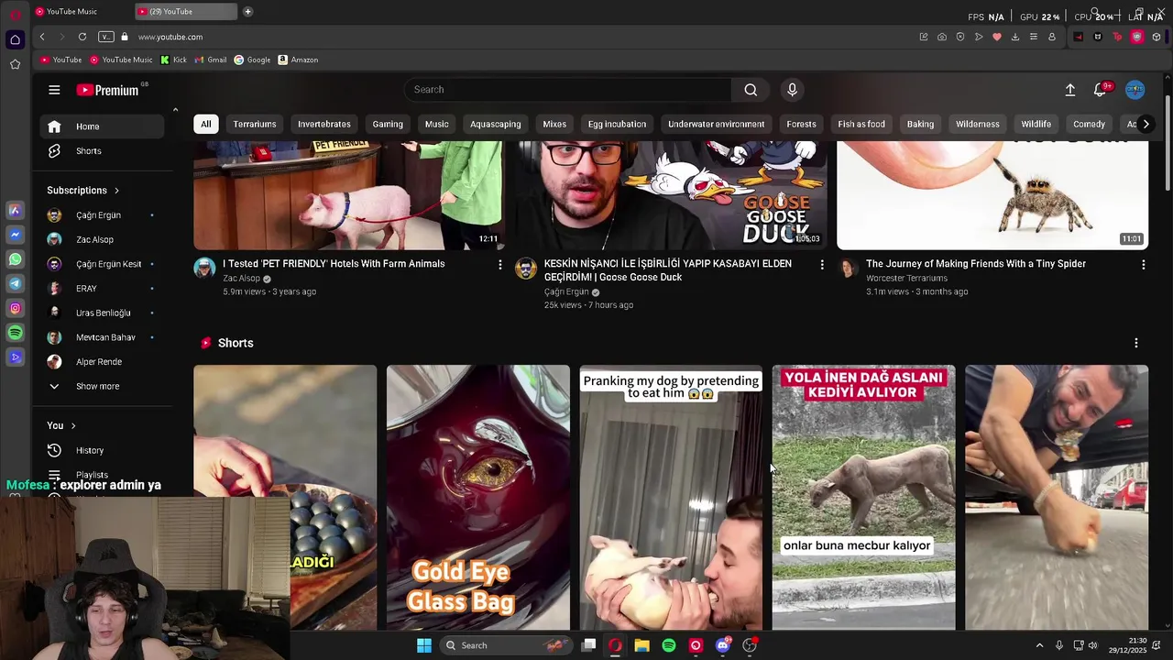Open options for the PET FRIENDLY Hotels video
The height and width of the screenshot is (660, 1173).
[x=499, y=265]
